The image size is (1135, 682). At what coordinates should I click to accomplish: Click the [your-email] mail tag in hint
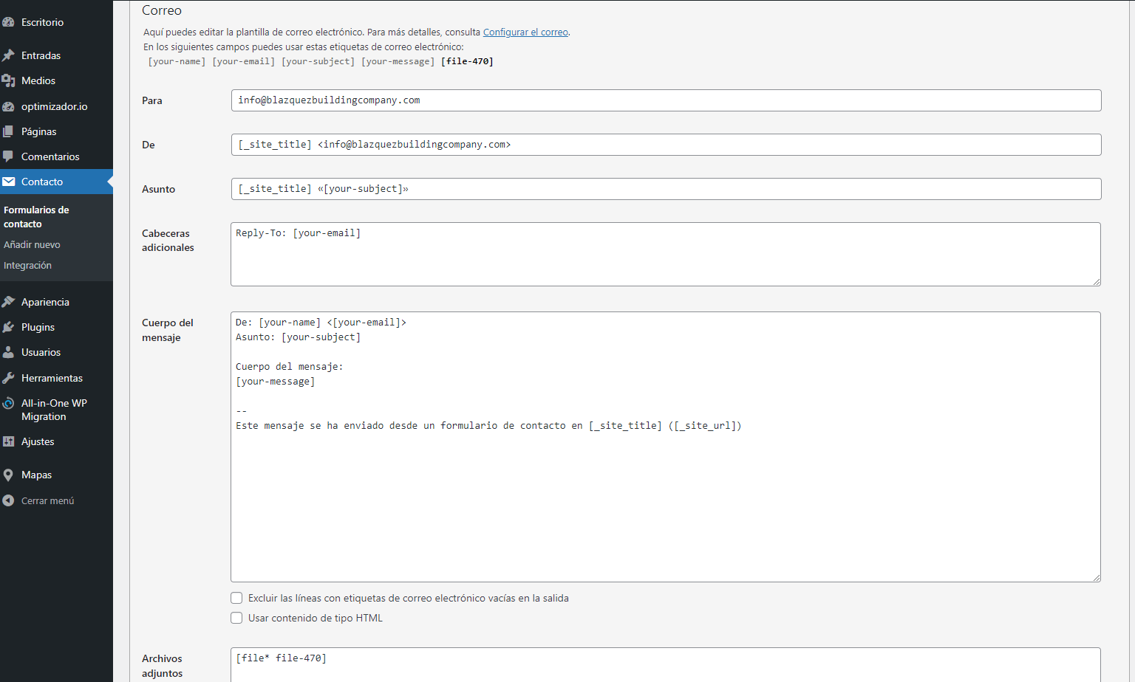coord(243,61)
